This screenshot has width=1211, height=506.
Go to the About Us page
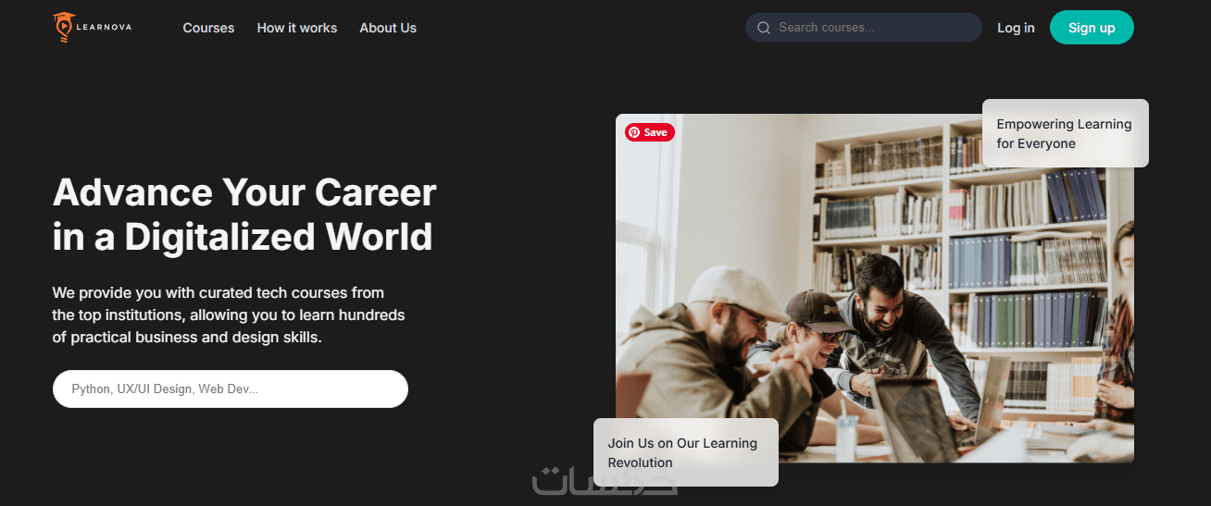pyautogui.click(x=388, y=28)
